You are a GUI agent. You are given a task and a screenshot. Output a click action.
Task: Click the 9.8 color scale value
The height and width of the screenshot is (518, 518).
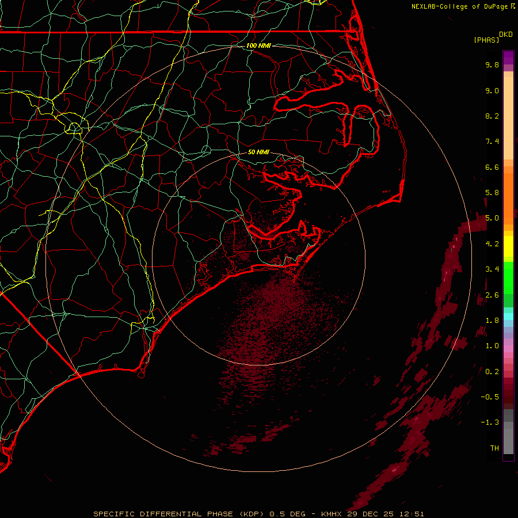click(492, 64)
